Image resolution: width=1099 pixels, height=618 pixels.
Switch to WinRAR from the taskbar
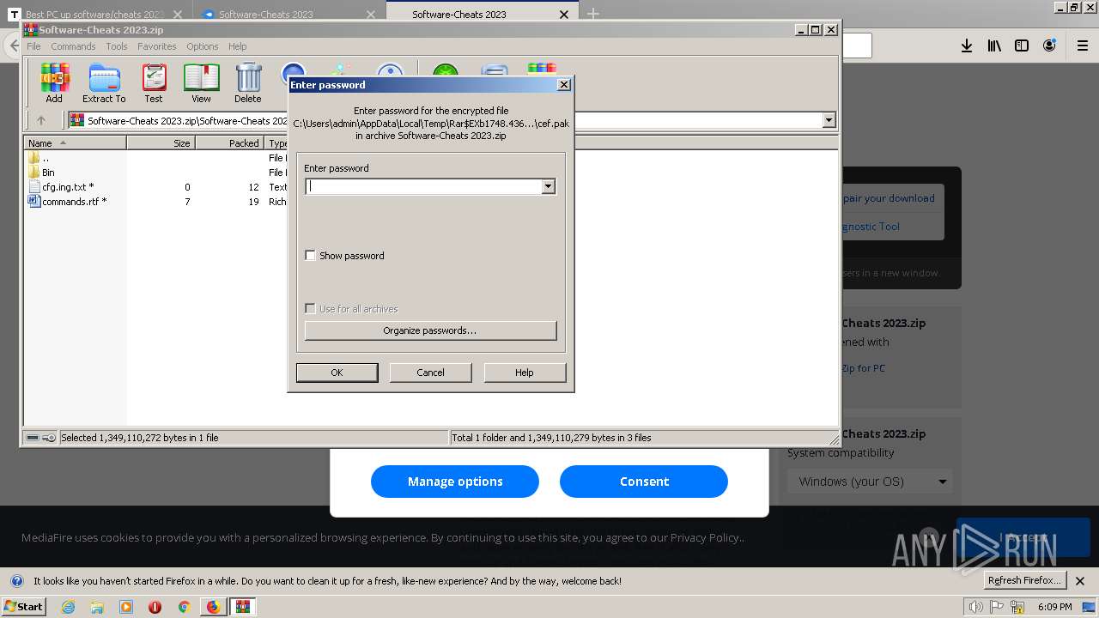(x=243, y=607)
